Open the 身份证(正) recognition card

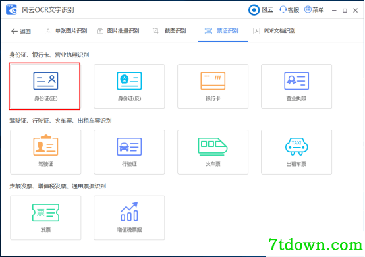coord(45,86)
